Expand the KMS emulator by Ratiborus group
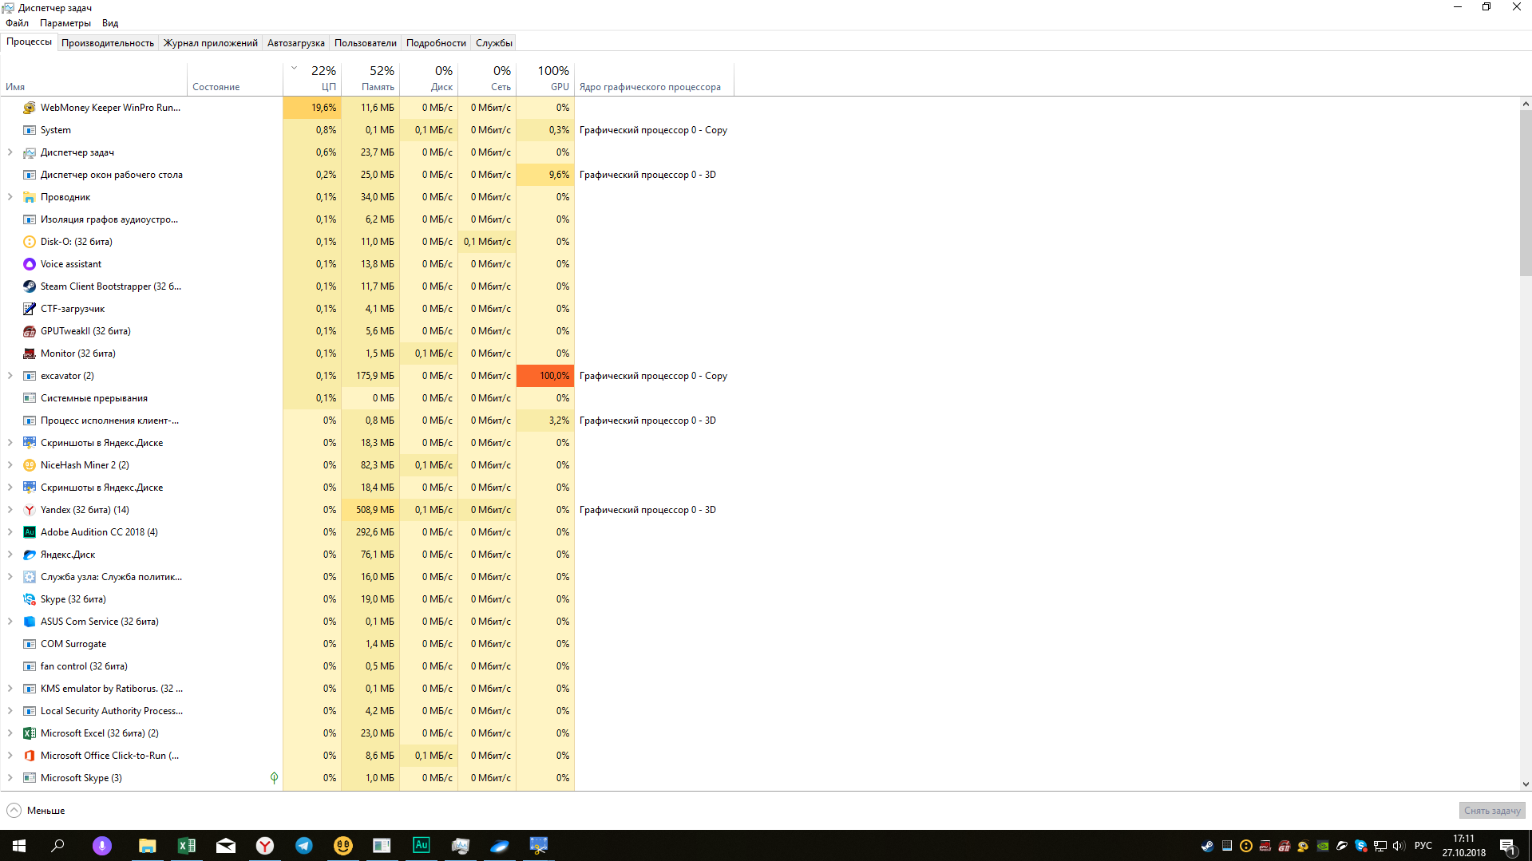Viewport: 1532px width, 861px height. [x=10, y=689]
